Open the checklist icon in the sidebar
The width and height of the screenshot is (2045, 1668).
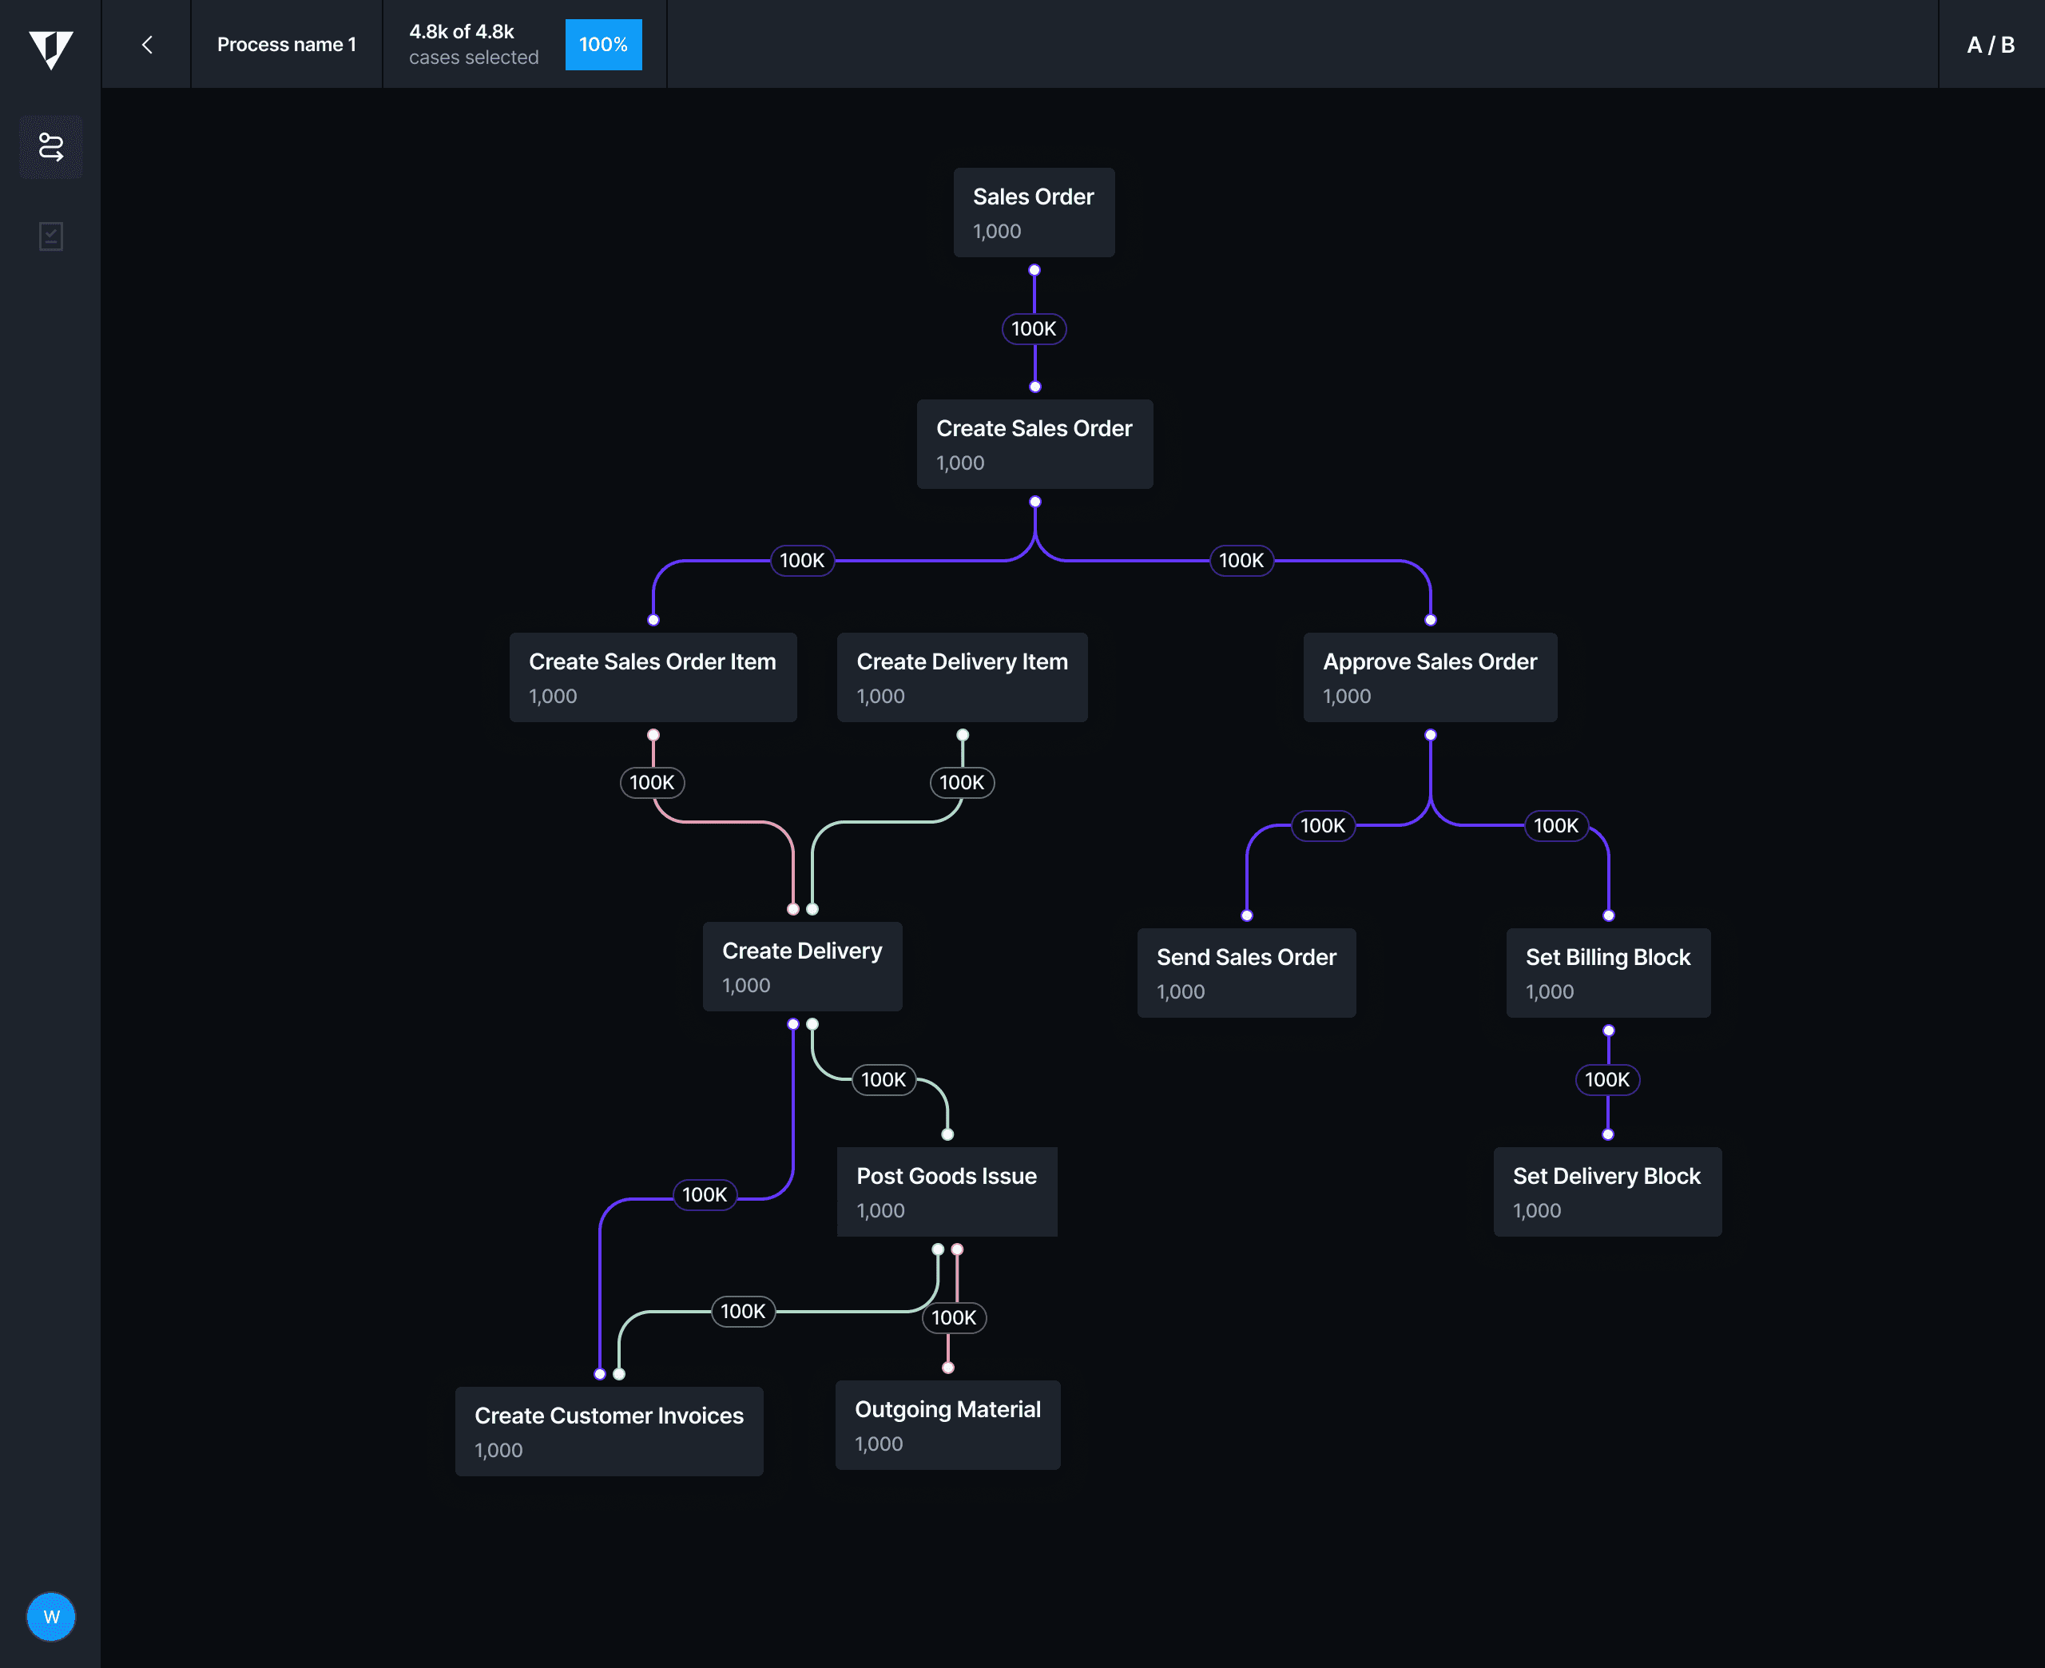pyautogui.click(x=51, y=236)
